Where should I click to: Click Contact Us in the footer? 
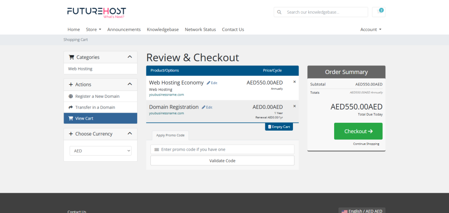point(77,212)
